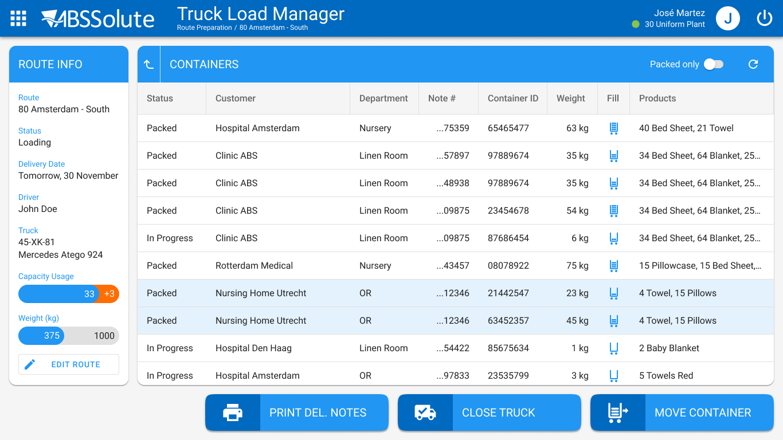
Task: Click the printer icon on Print Del. Notes
Action: pos(233,412)
